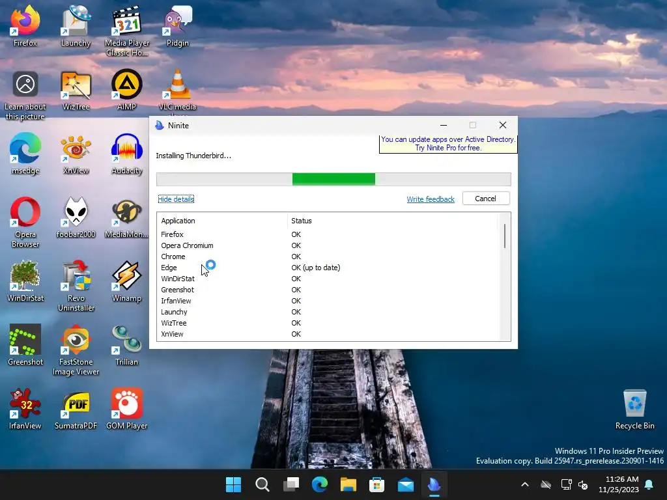Viewport: 667px width, 500px height.
Task: Click the OK (up to date) status
Action: click(316, 268)
